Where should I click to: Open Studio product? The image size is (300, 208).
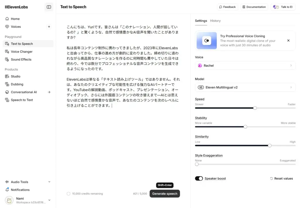28,76
